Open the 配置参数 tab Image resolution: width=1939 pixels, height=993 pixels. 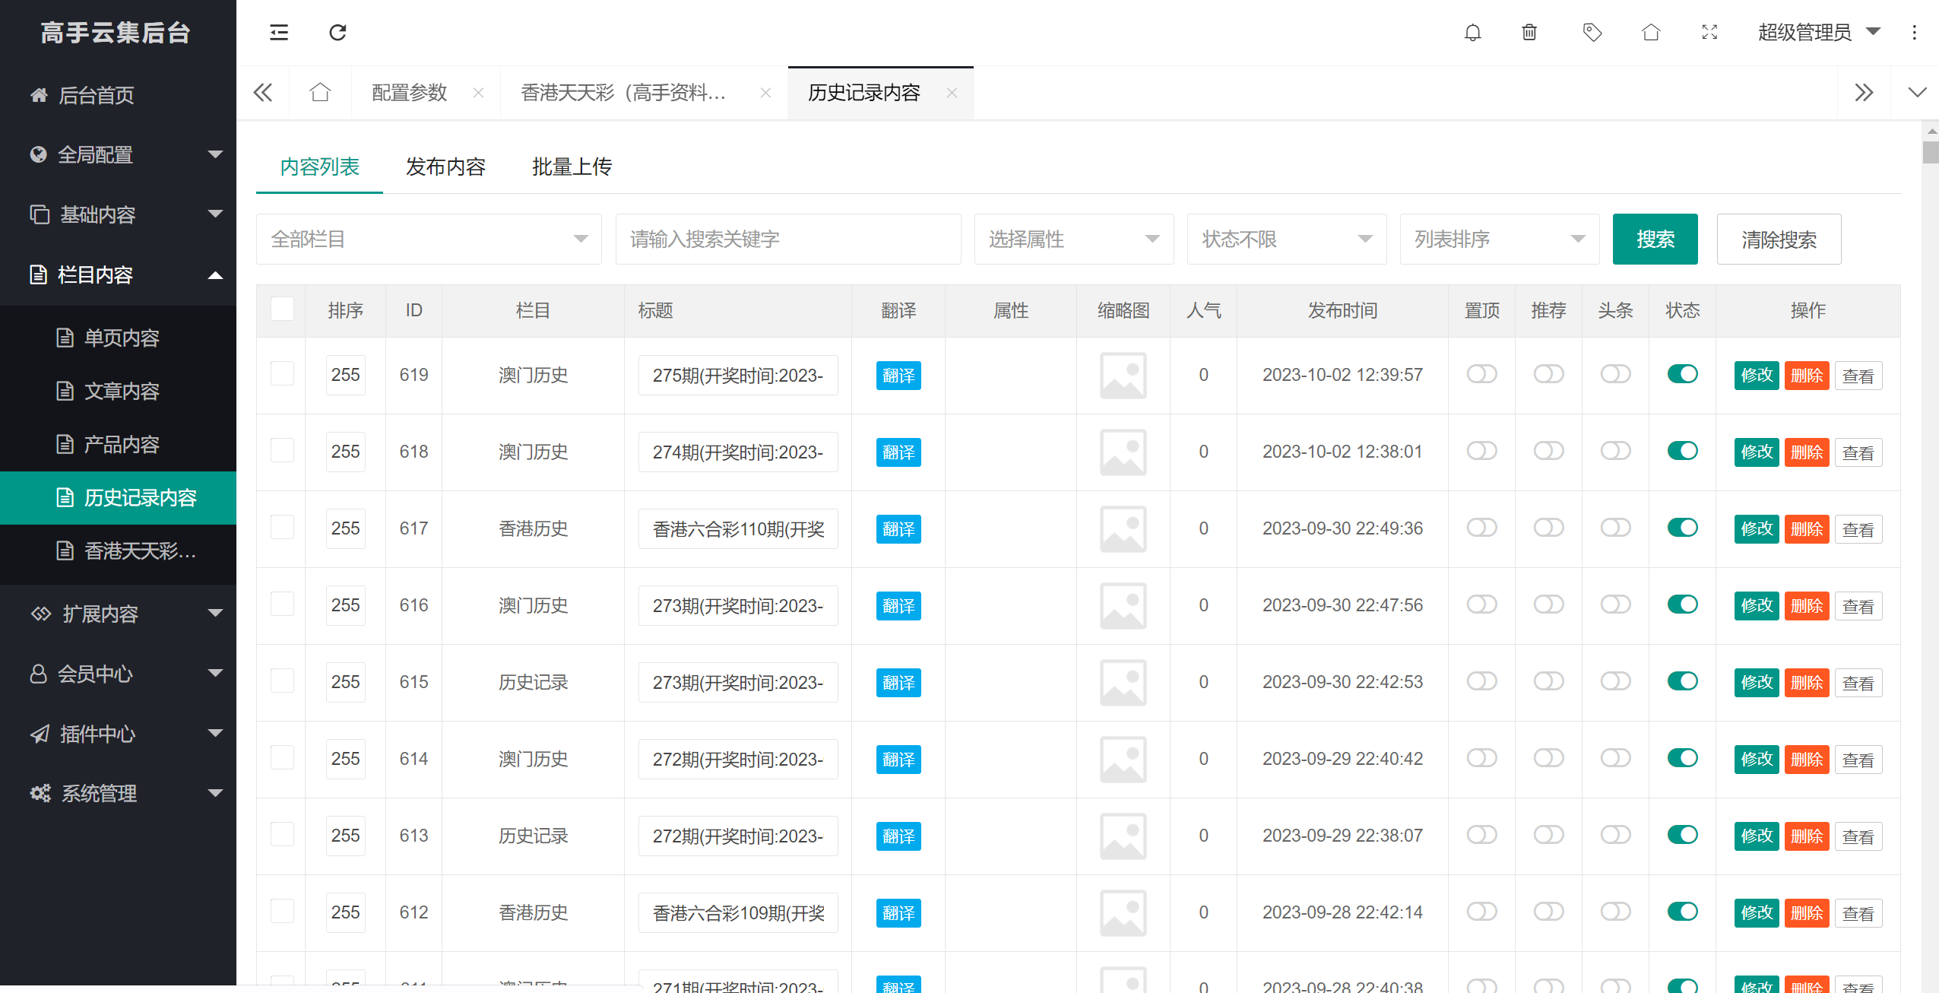pyautogui.click(x=410, y=92)
